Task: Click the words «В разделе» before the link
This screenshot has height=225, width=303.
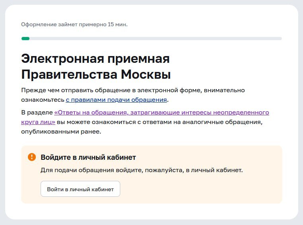Action: point(37,112)
